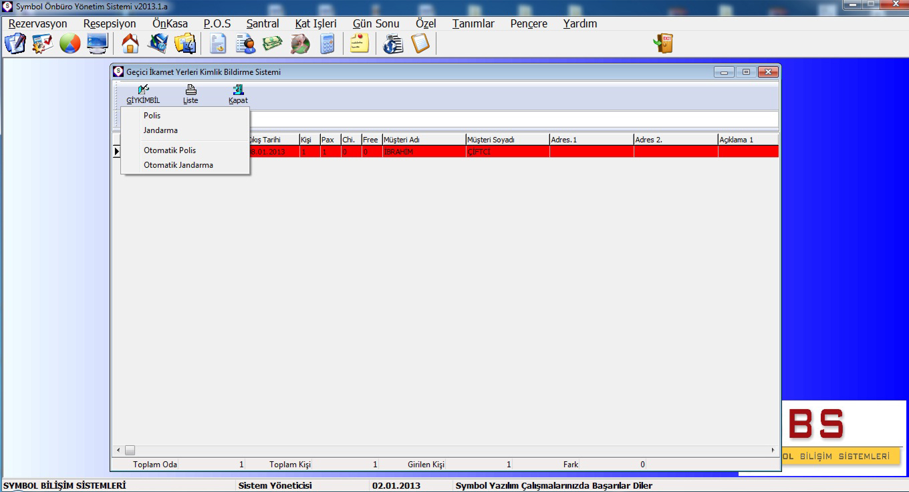
Task: Click the yellow sticky note icon
Action: coord(360,43)
